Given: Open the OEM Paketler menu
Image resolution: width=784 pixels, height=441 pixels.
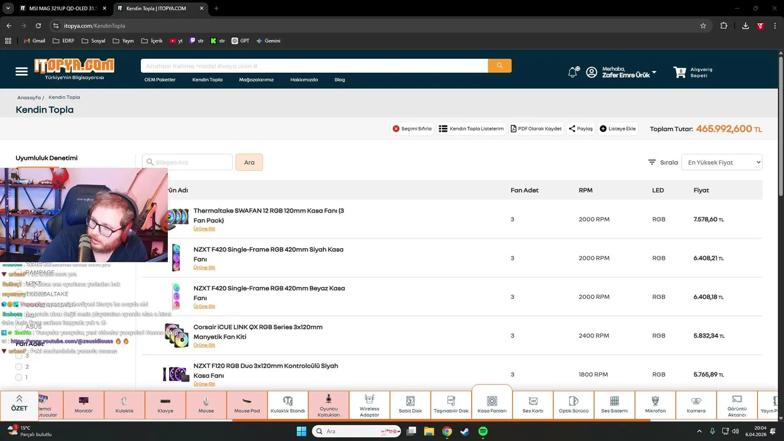Looking at the screenshot, I should 160,80.
